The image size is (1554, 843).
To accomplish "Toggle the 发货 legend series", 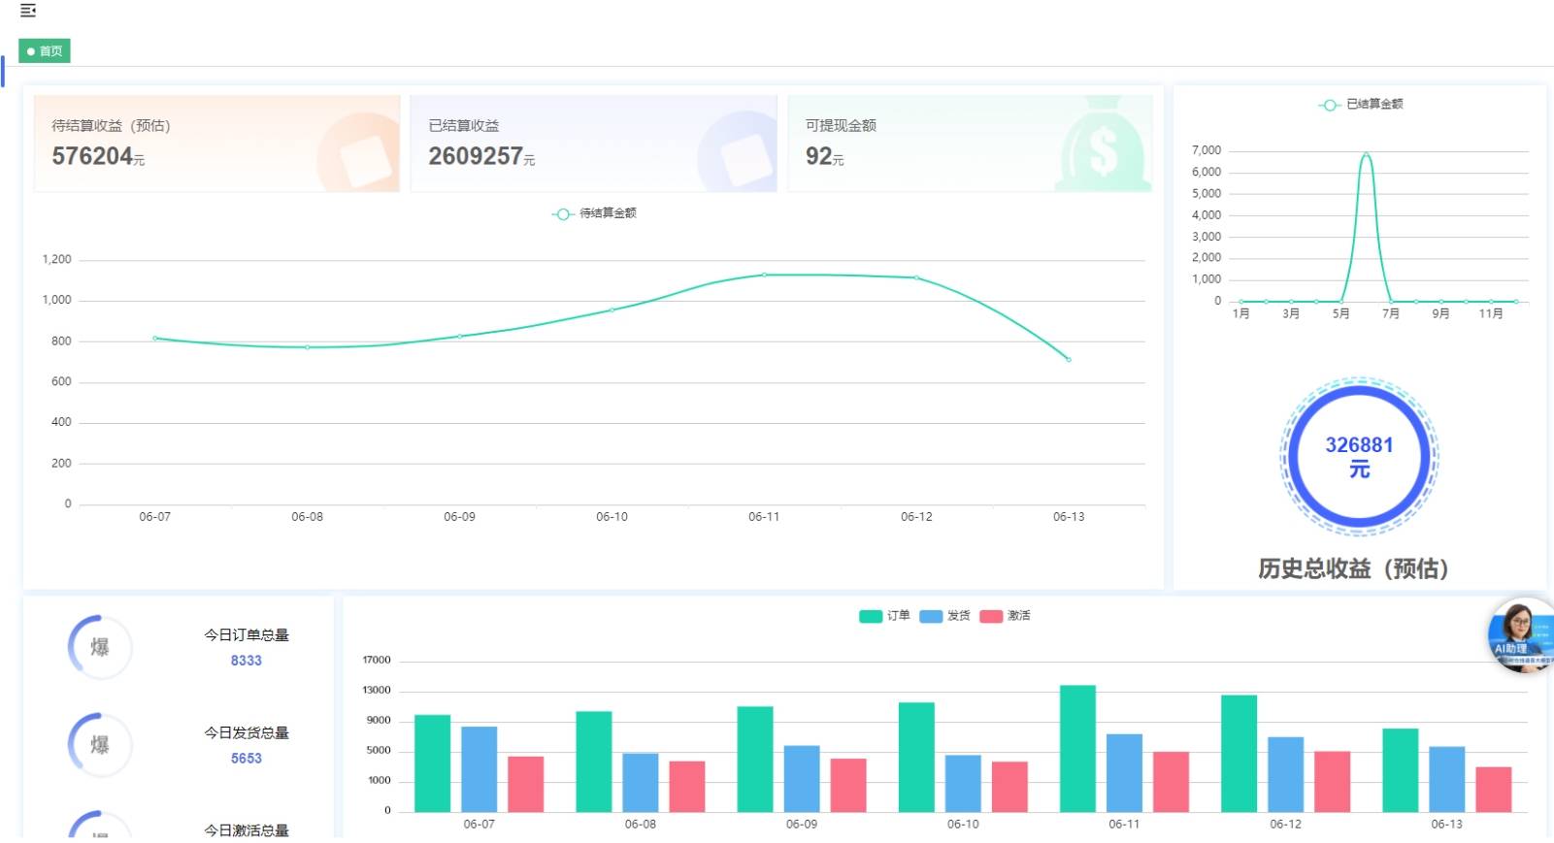I will point(944,616).
